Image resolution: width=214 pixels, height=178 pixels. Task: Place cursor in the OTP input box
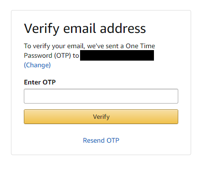tap(101, 96)
